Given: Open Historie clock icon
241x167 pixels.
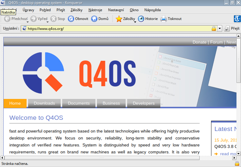Looking at the screenshot, I should click(141, 19).
